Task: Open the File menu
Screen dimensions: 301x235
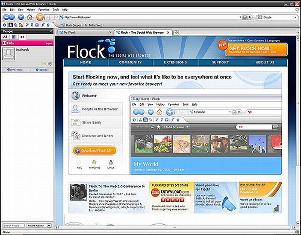Action: [x=4, y=9]
